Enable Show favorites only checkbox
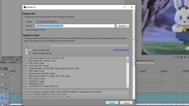This screenshot has width=189, height=106. tap(27, 50)
